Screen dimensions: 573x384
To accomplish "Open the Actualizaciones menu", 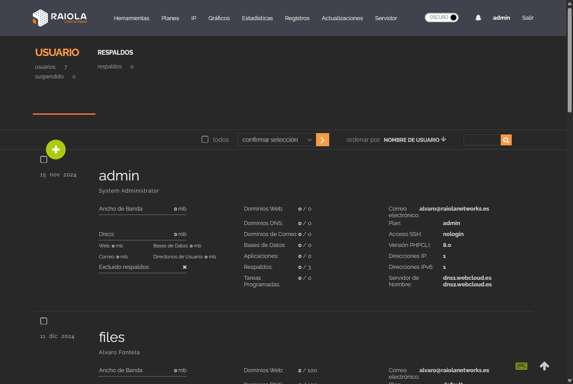I will 342,18.
